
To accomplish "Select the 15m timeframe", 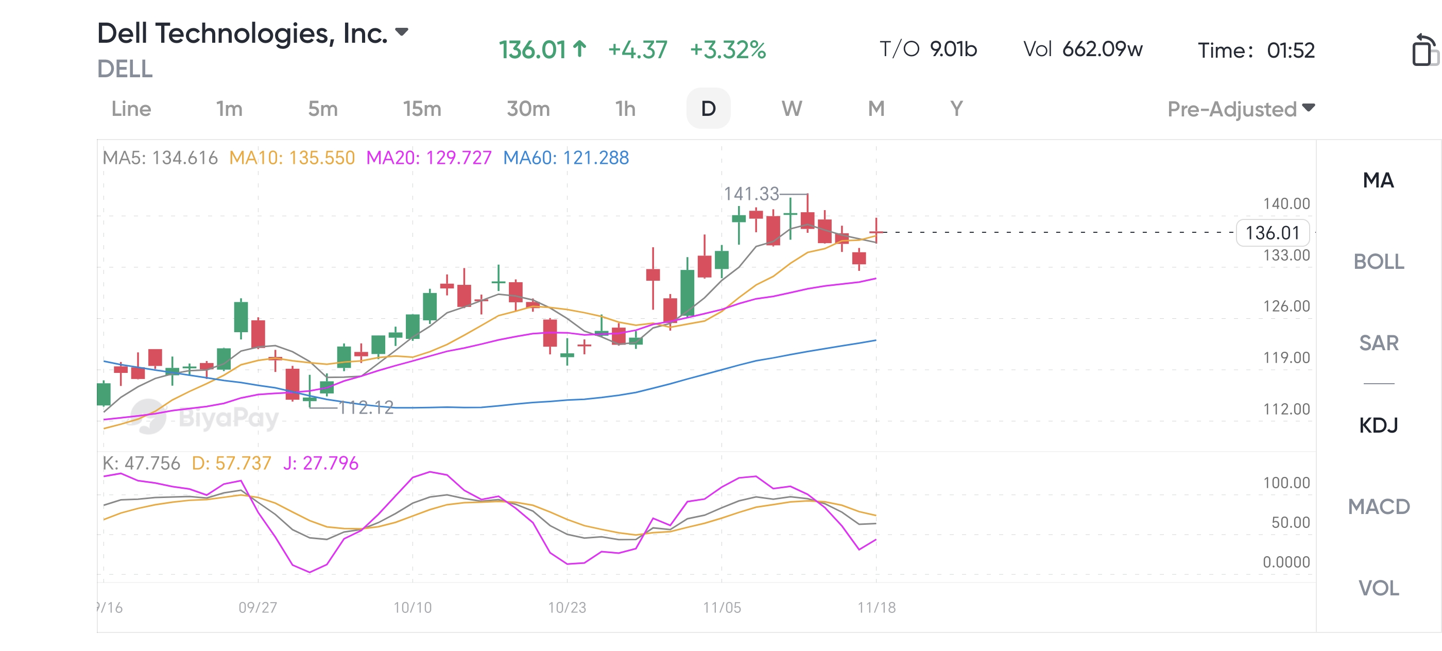I will tap(422, 109).
